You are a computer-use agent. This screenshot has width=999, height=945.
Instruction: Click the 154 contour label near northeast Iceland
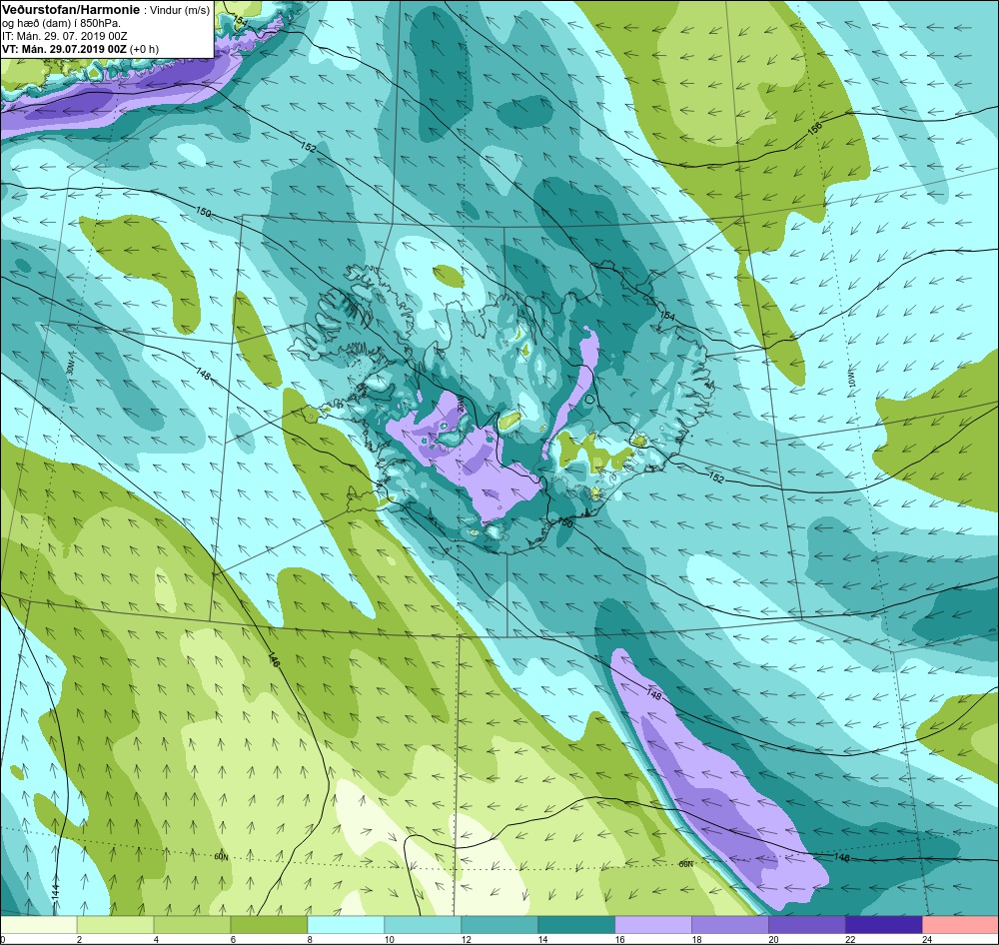[x=667, y=314]
